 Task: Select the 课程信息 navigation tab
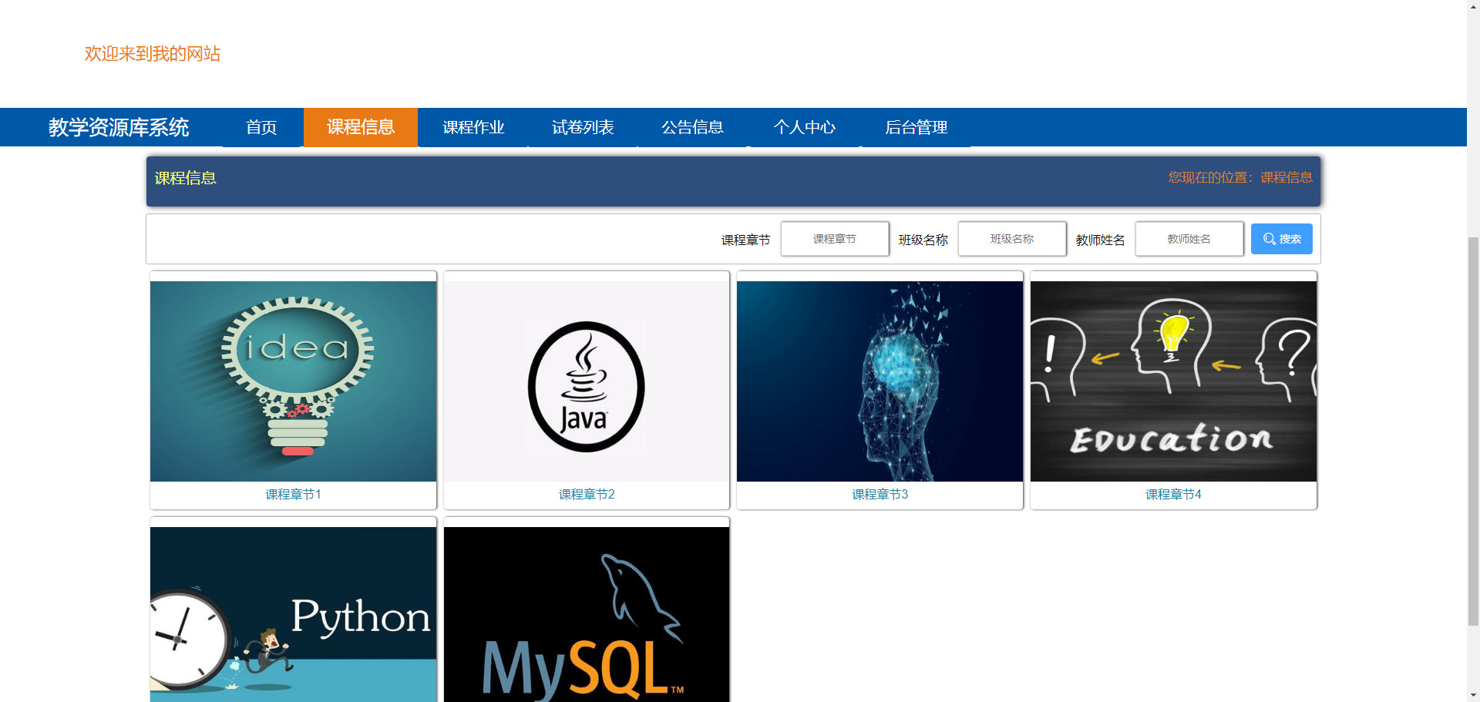click(361, 127)
